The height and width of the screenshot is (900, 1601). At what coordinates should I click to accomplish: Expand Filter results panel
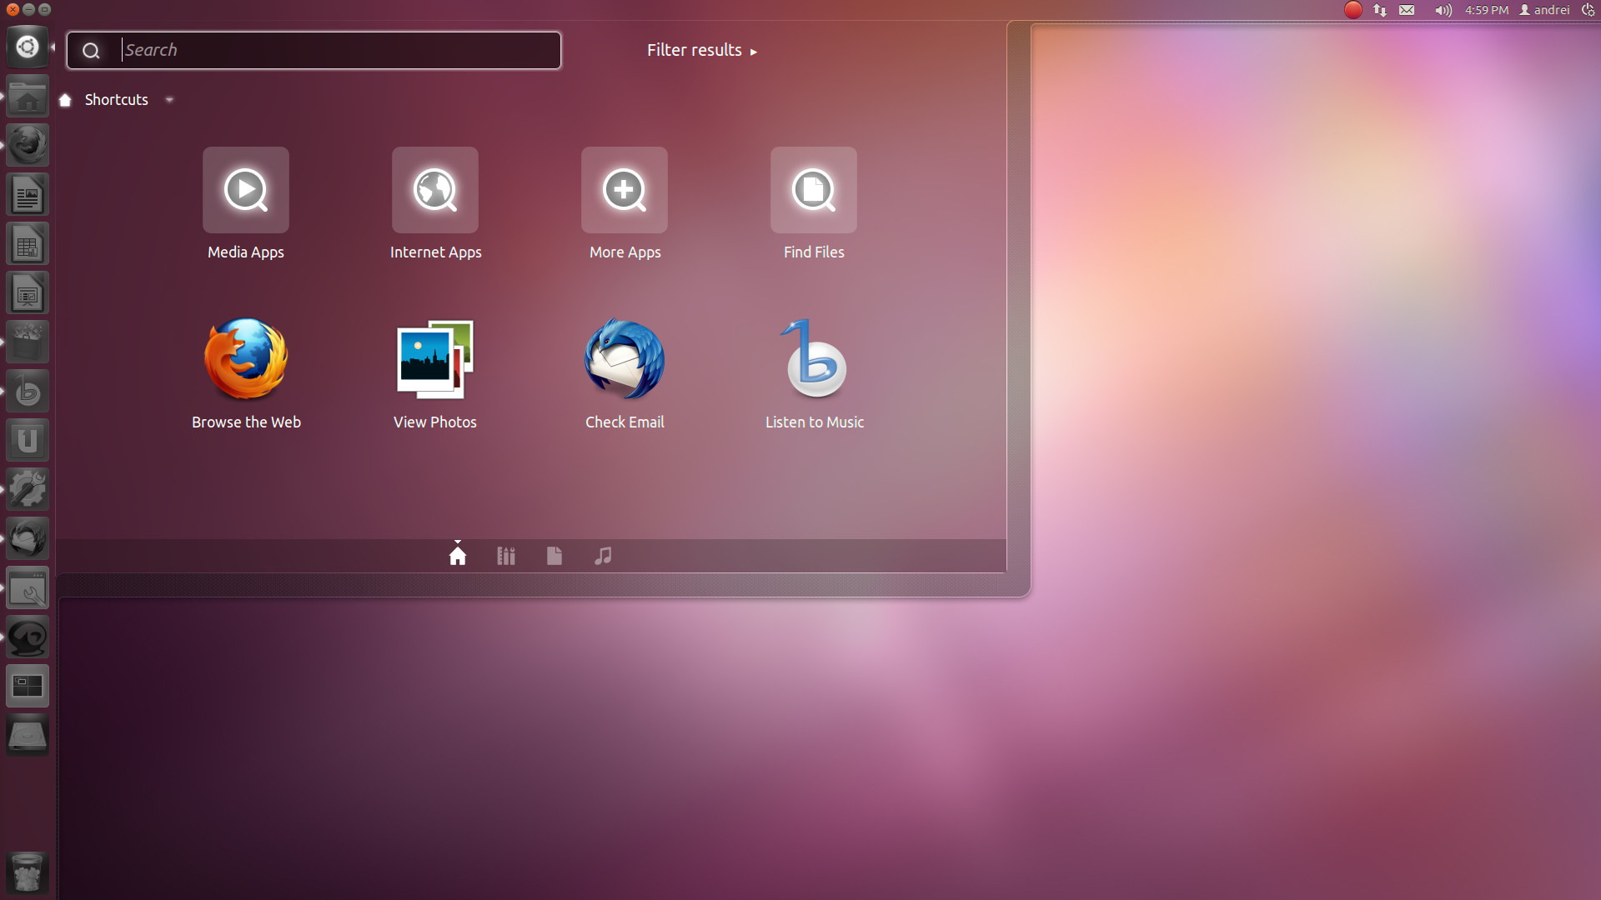click(x=700, y=49)
